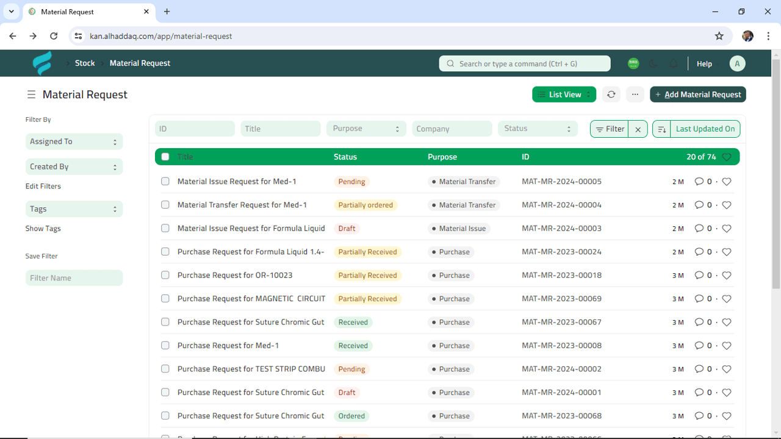Image resolution: width=781 pixels, height=439 pixels.
Task: Check Purchase Request for OR-10023 row
Action: (x=165, y=275)
